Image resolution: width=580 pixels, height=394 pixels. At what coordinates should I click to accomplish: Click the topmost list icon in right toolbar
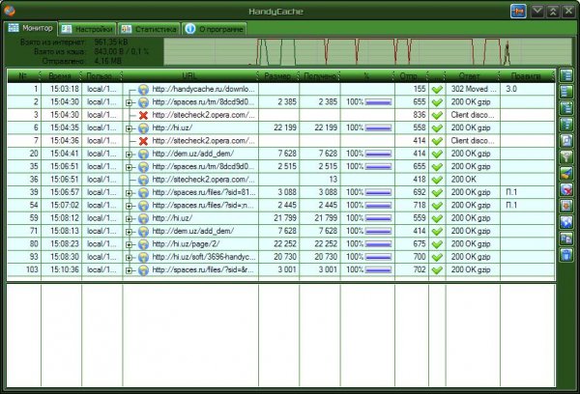coord(566,75)
